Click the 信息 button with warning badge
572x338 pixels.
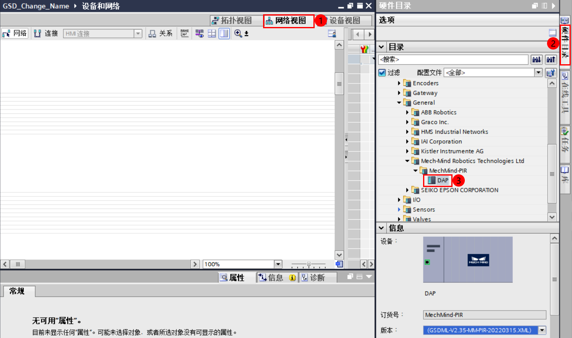click(275, 277)
